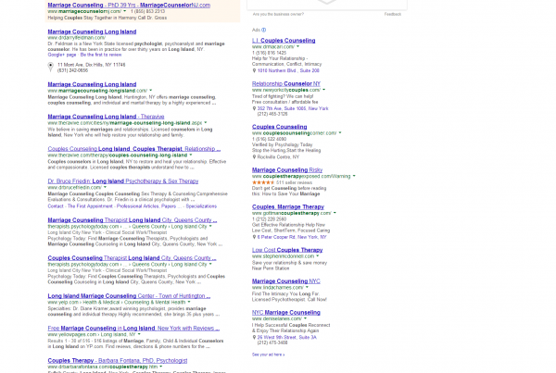Click Are you the business owner? link
556x373 pixels.
pyautogui.click(x=278, y=14)
